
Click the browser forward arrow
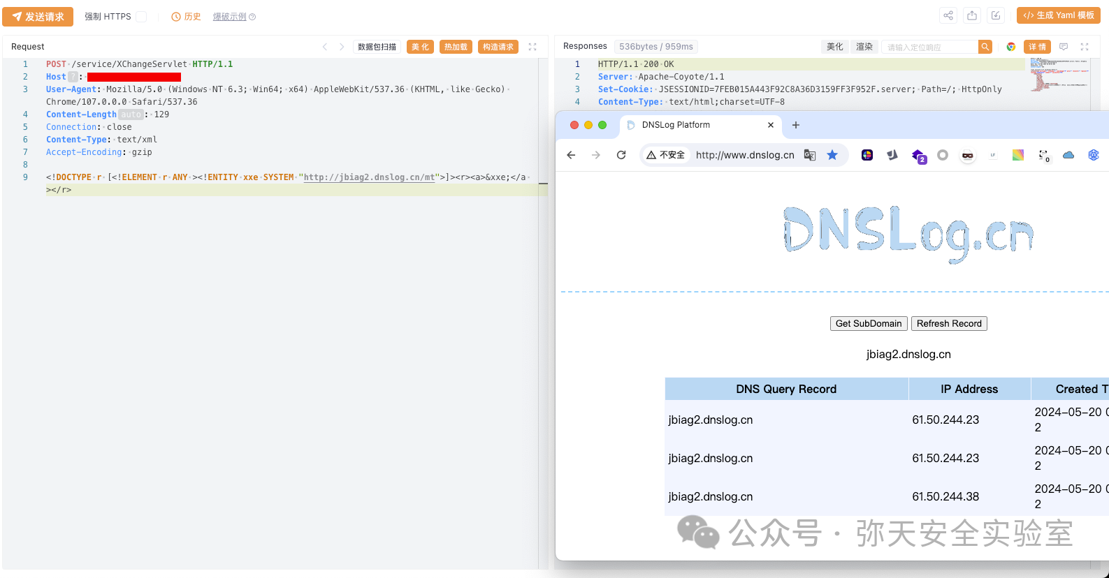596,155
